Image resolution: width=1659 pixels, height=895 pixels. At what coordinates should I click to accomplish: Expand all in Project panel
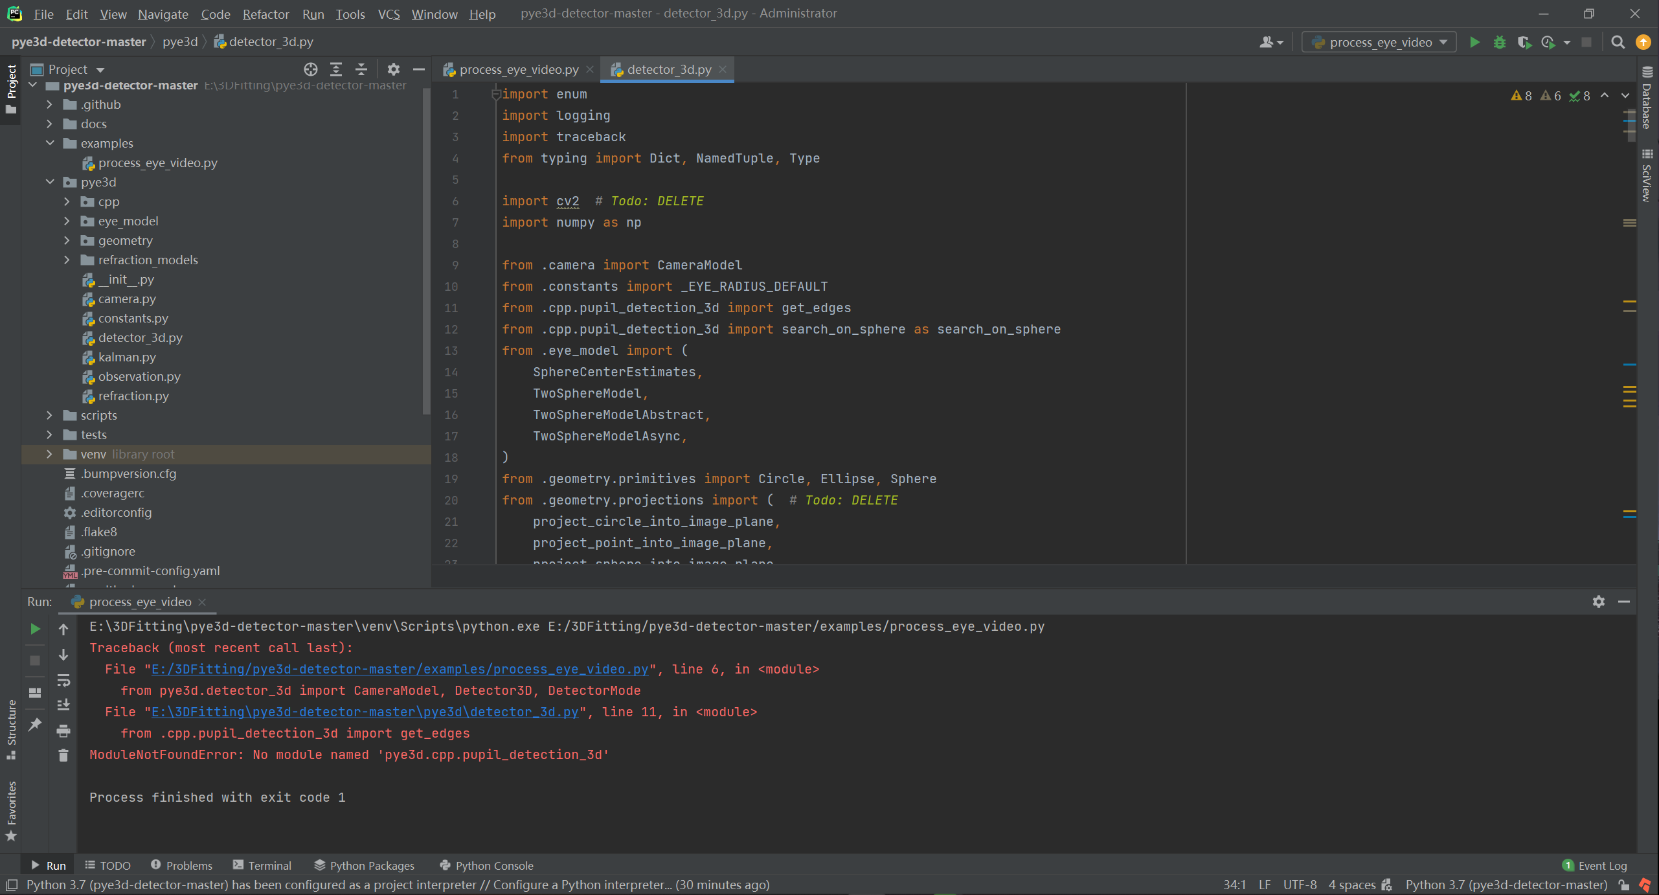coord(336,69)
